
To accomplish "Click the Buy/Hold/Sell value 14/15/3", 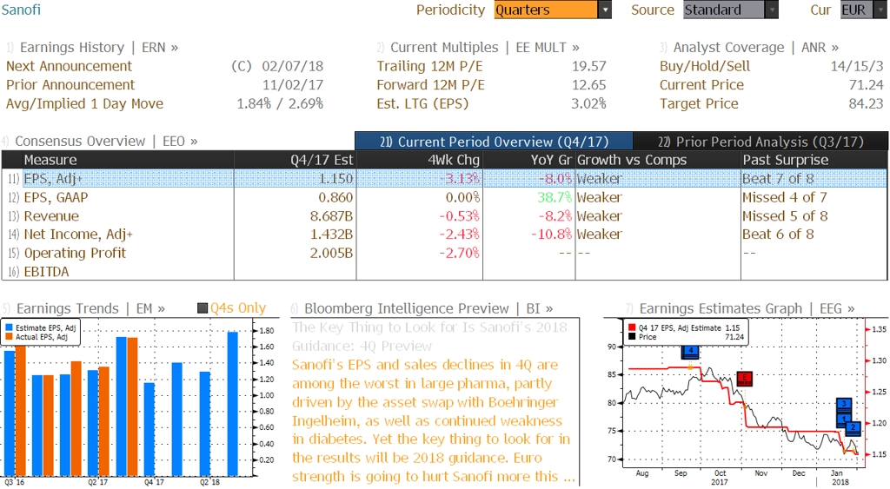I will pos(857,66).
